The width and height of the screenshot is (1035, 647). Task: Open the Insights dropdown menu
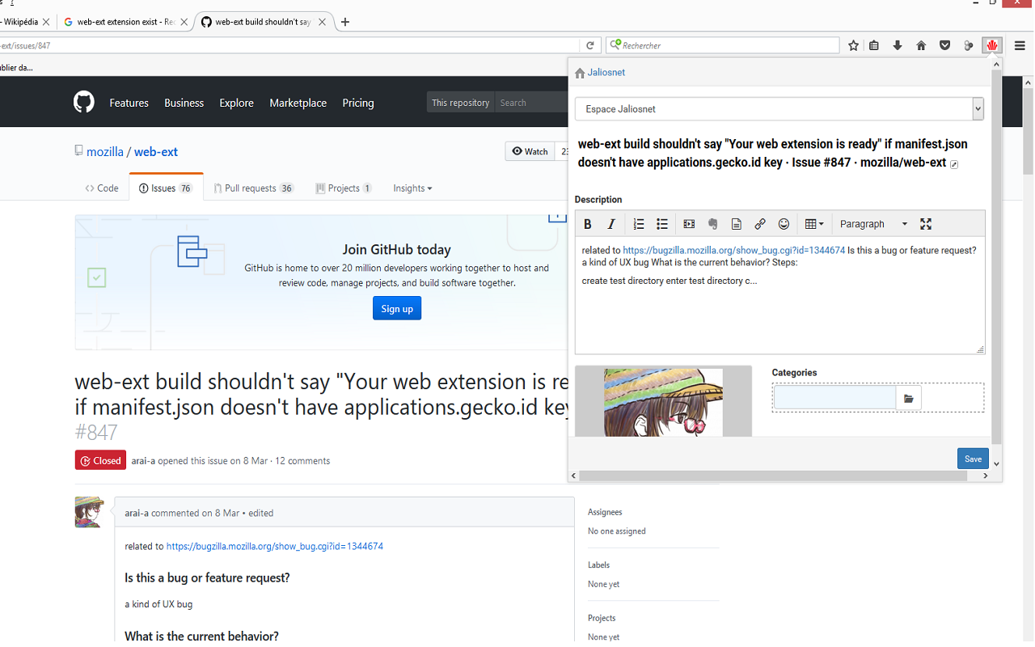tap(412, 188)
